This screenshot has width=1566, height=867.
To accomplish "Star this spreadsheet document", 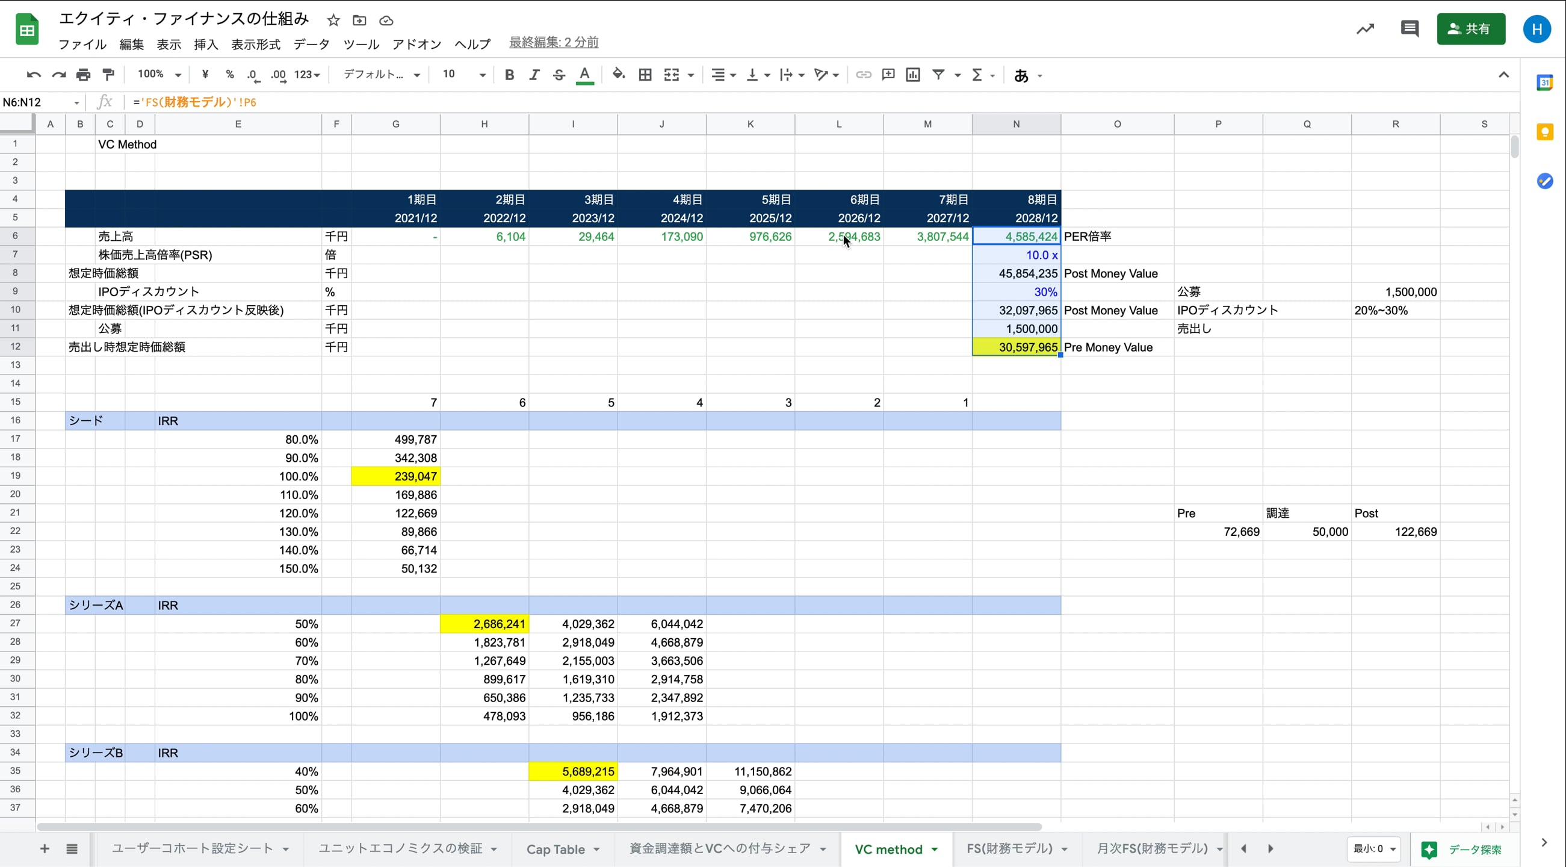I will [333, 20].
